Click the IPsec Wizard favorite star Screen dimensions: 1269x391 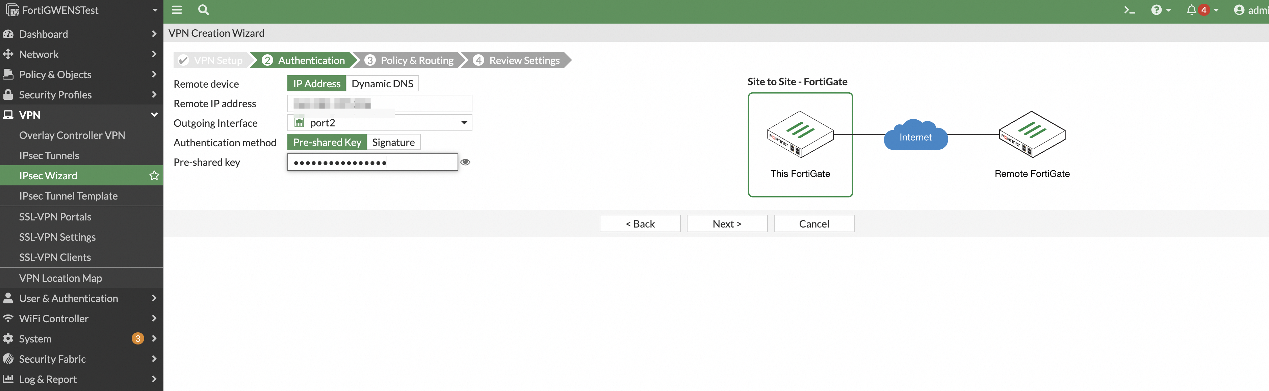point(154,176)
